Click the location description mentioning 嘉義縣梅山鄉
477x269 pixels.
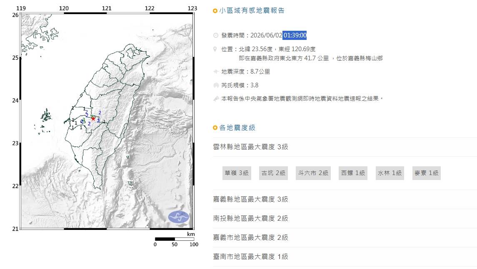point(311,58)
